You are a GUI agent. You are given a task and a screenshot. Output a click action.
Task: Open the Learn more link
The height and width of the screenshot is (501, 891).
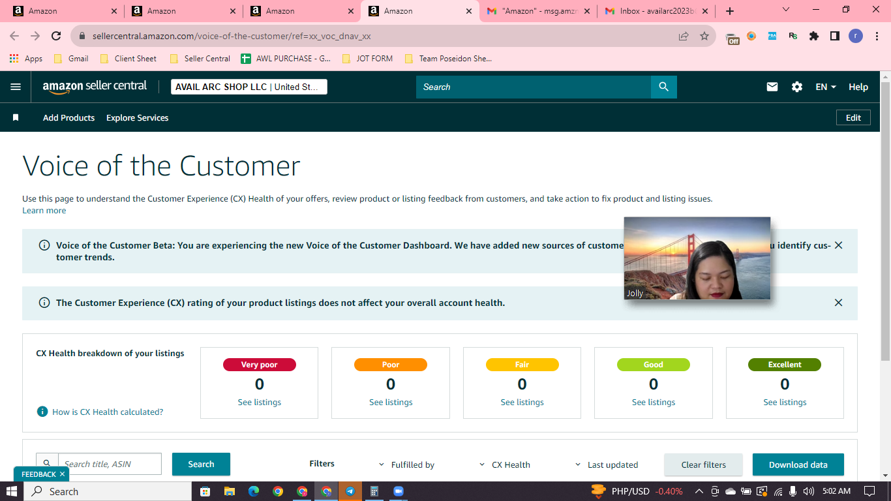coord(44,211)
